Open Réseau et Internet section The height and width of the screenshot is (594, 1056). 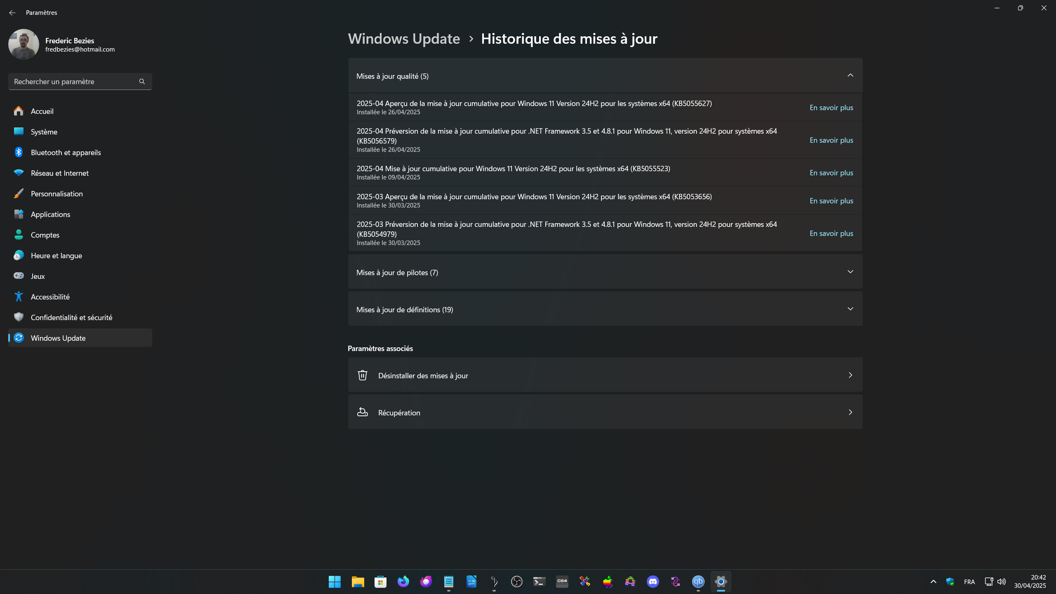(80, 173)
